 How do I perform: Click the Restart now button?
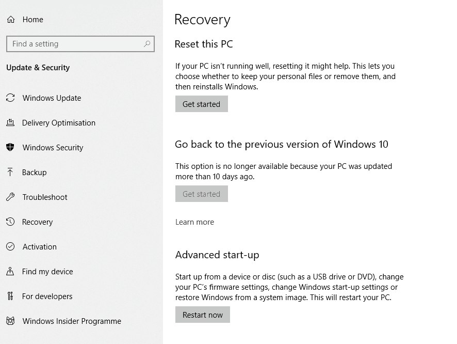tap(203, 315)
